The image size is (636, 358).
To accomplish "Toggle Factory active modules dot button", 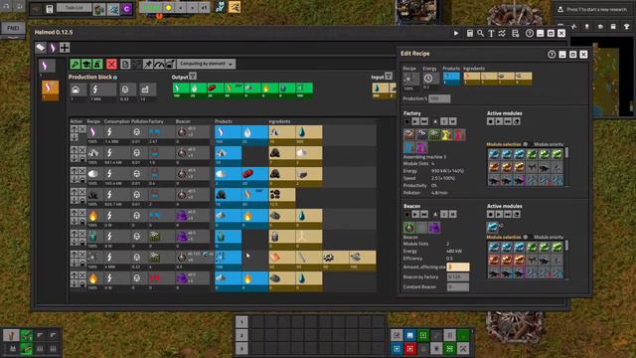I will click(x=490, y=121).
